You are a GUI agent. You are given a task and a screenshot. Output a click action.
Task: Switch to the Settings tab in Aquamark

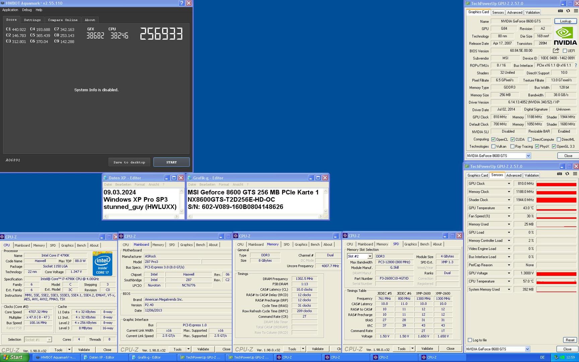(32, 20)
